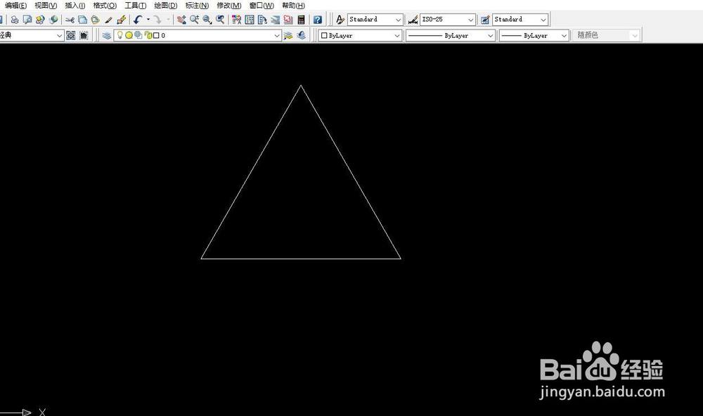The image size is (703, 416).
Task: Open the 绘图(D) menu
Action: (x=165, y=6)
